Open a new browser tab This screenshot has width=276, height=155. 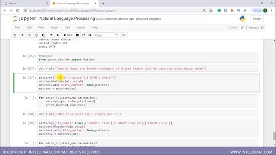point(103,3)
